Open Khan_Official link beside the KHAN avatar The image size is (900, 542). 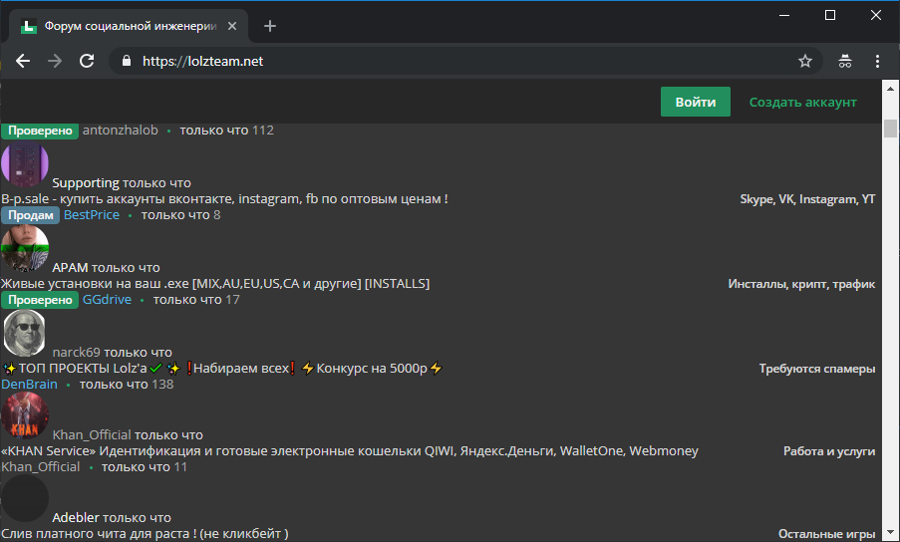92,434
